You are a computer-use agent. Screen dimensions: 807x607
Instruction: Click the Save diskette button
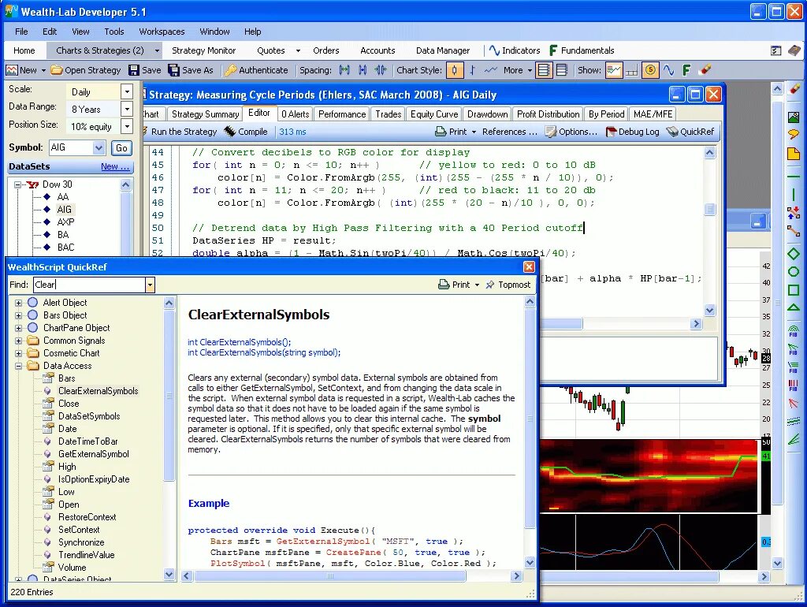point(145,70)
